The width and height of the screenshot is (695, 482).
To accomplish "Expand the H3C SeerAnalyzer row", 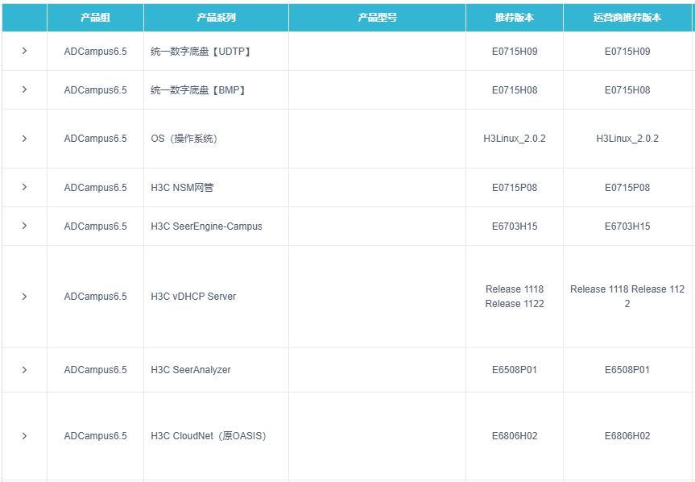I will 24,370.
